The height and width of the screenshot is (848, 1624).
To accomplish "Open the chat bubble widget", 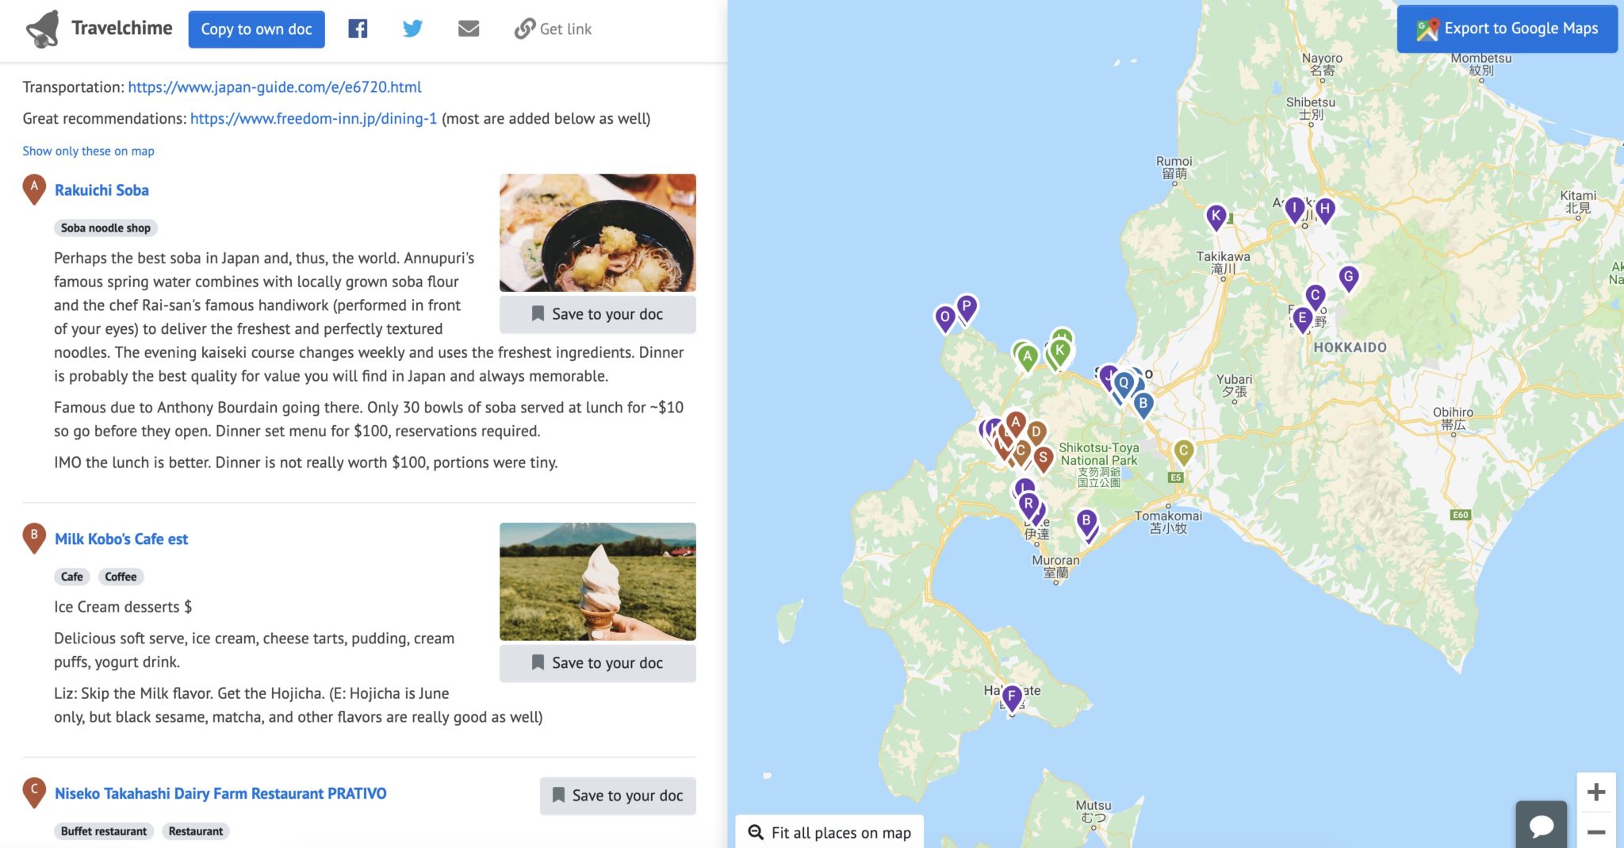I will coord(1541,826).
